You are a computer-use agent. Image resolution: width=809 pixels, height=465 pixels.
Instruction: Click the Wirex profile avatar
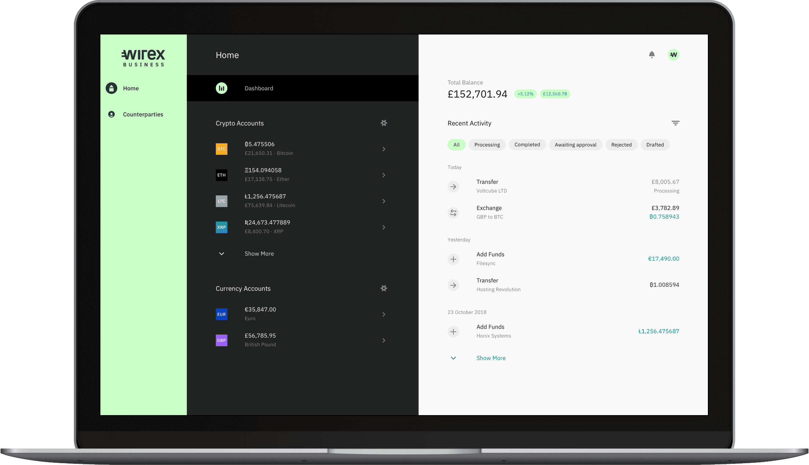tap(673, 54)
